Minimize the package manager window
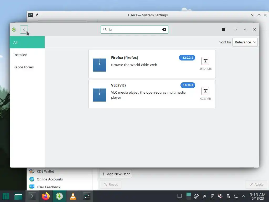This screenshot has width=269, height=202. coord(236,29)
